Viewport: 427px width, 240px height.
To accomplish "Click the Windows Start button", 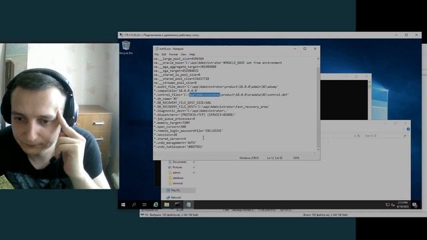I will click(x=123, y=205).
